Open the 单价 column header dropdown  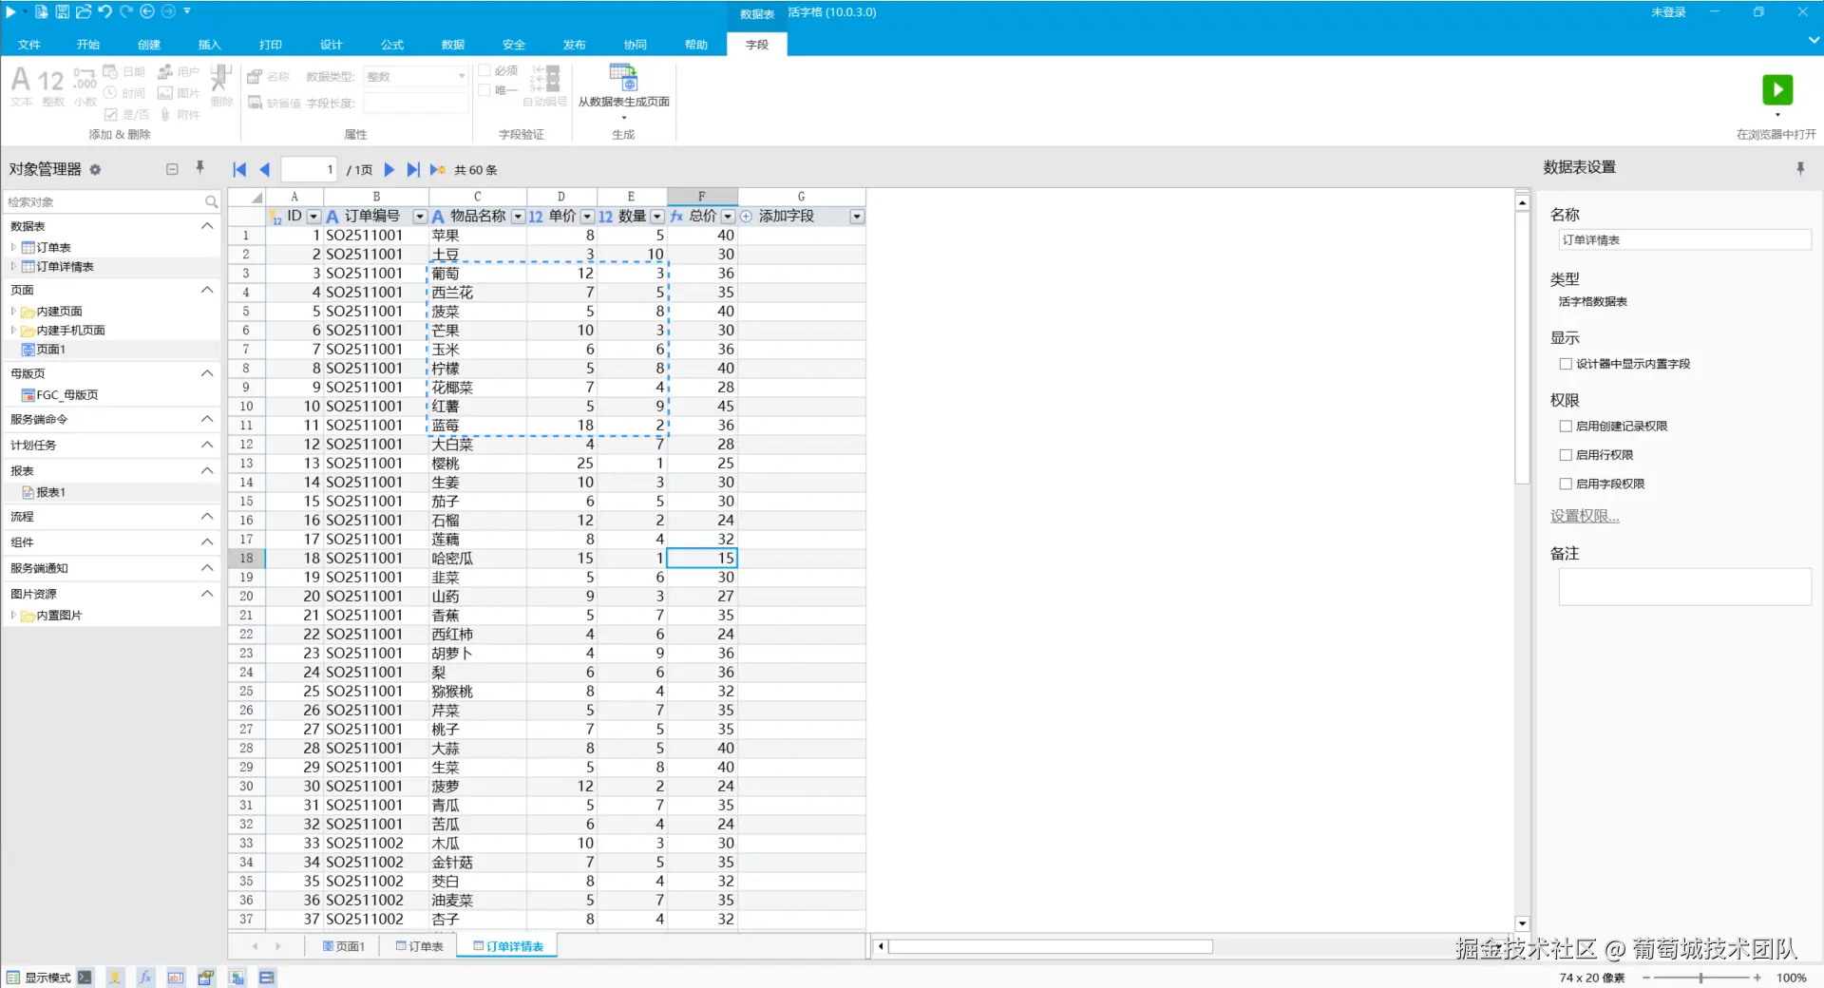587,217
